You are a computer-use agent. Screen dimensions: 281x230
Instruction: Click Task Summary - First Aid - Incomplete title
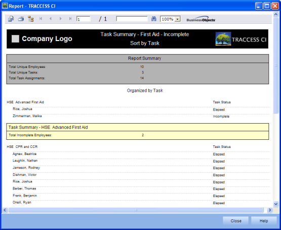pos(145,34)
